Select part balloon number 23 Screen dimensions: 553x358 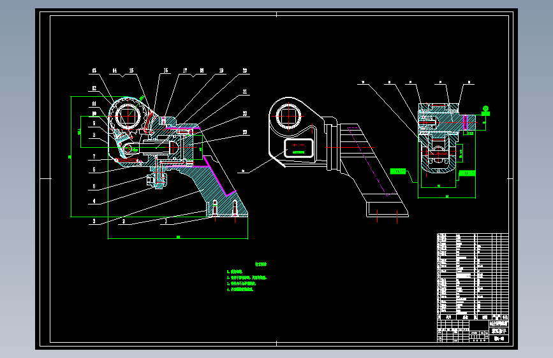245,133
